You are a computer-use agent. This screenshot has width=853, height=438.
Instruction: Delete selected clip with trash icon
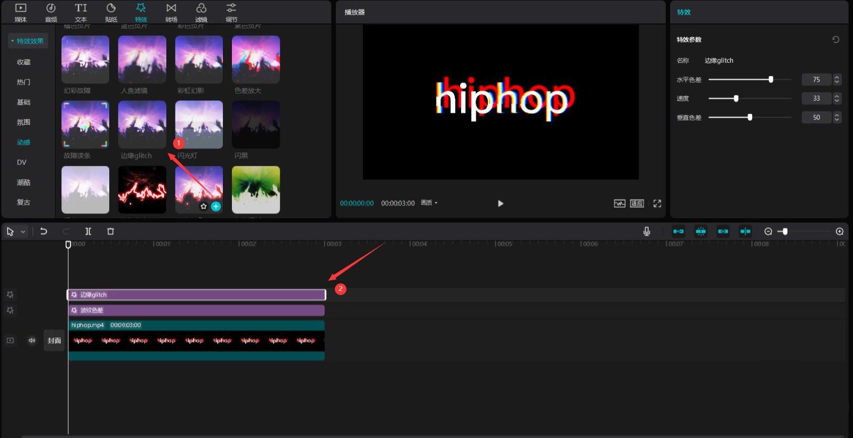pyautogui.click(x=110, y=231)
